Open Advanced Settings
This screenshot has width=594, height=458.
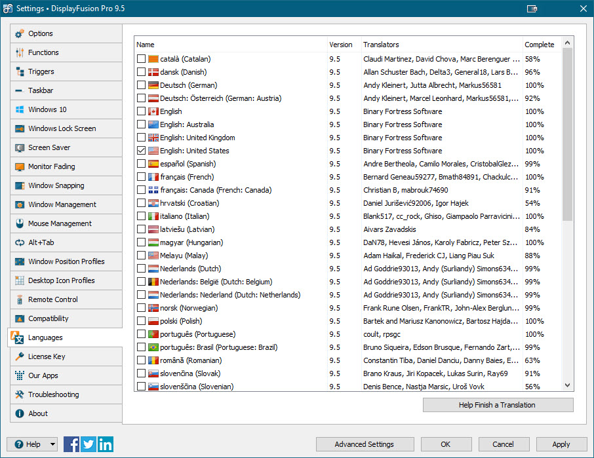365,444
